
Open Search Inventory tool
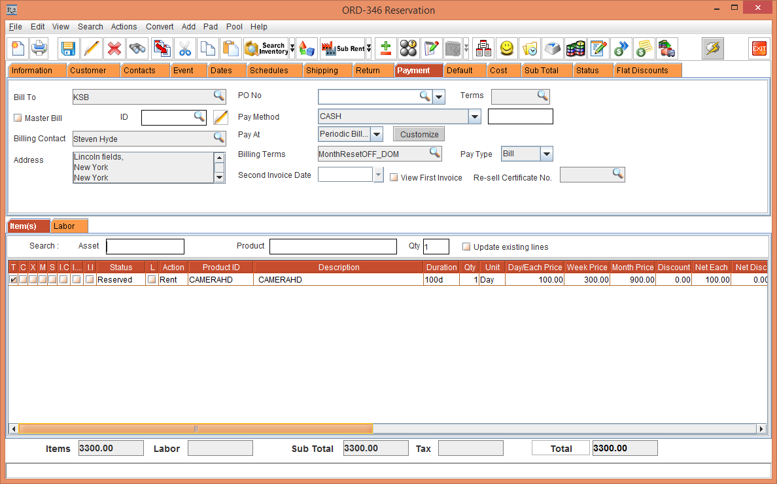266,48
